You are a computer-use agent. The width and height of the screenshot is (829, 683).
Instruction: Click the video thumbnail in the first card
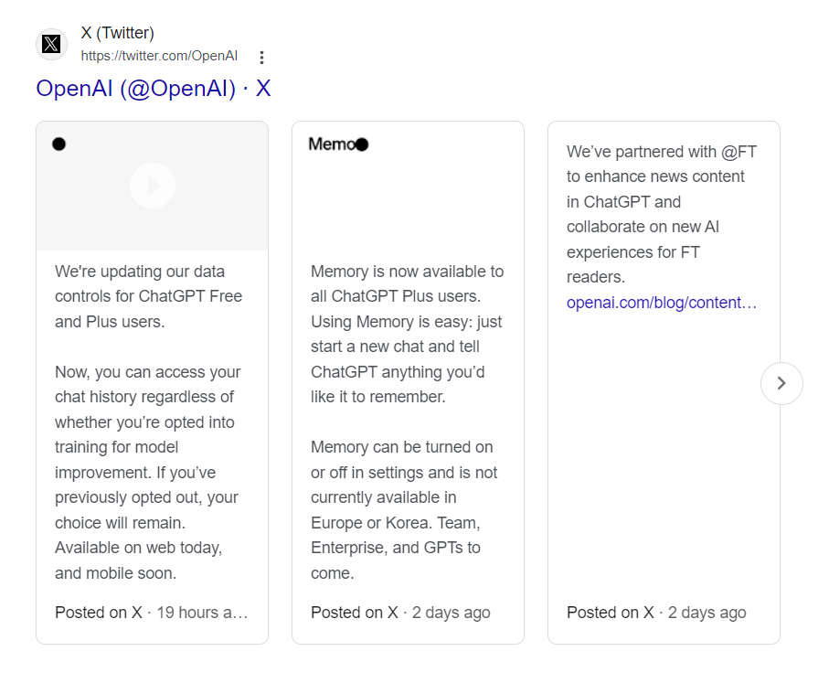click(153, 187)
